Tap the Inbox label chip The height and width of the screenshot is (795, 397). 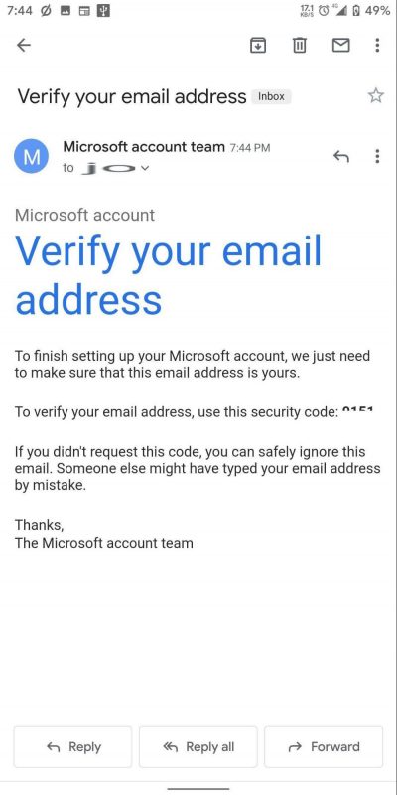(271, 96)
